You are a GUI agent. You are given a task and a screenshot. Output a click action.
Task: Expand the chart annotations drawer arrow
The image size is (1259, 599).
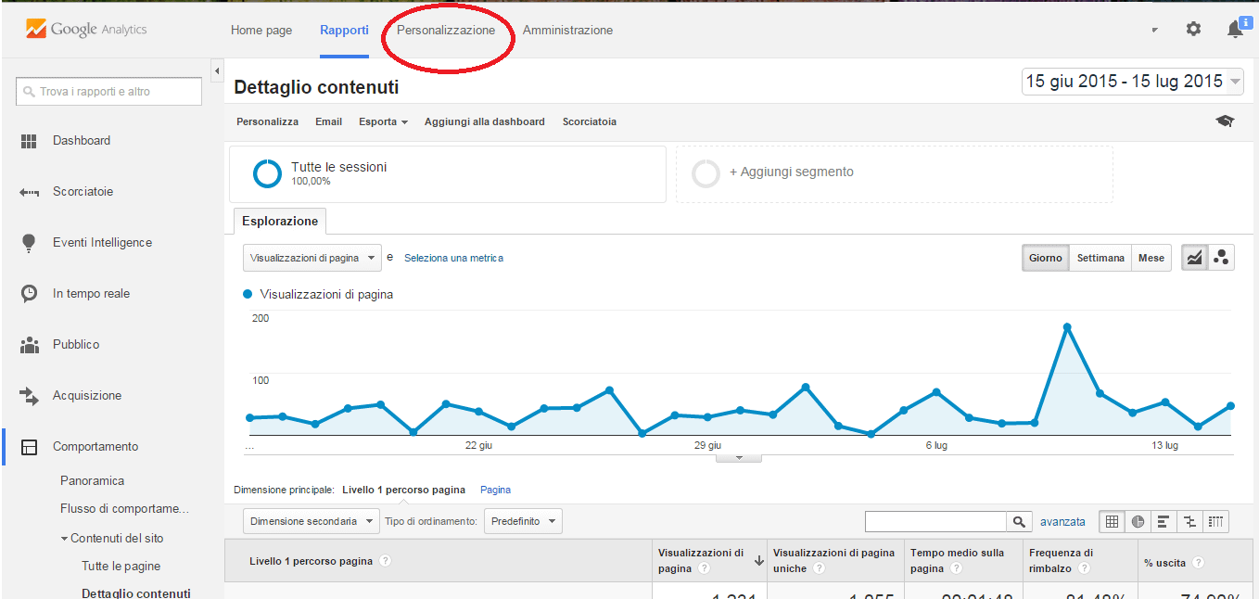739,458
